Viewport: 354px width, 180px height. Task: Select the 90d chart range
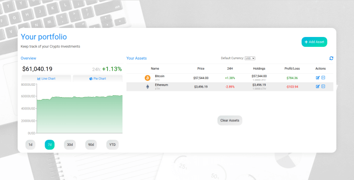91,144
